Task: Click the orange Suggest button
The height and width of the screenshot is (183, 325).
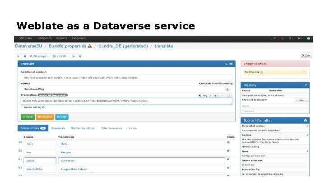Action: (x=45, y=117)
